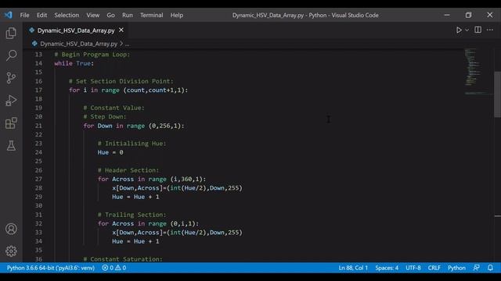Click the '# Set Section Division Point:' comment
The width and height of the screenshot is (501, 281).
coord(121,81)
